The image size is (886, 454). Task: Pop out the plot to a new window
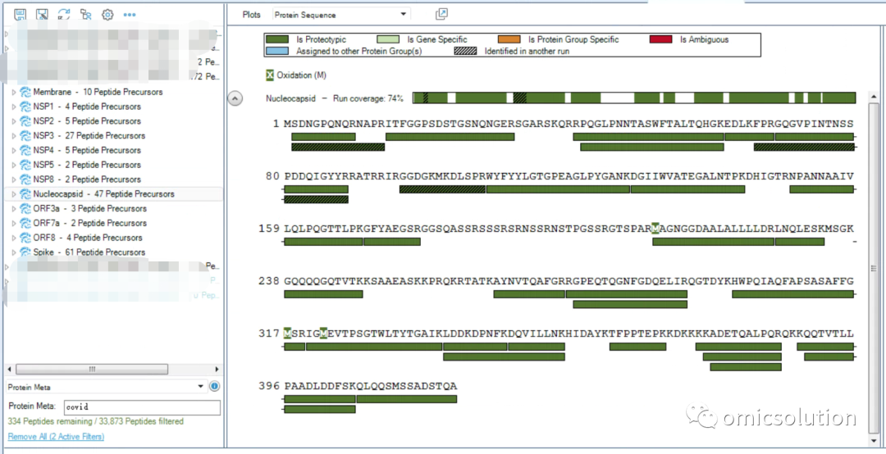(441, 14)
